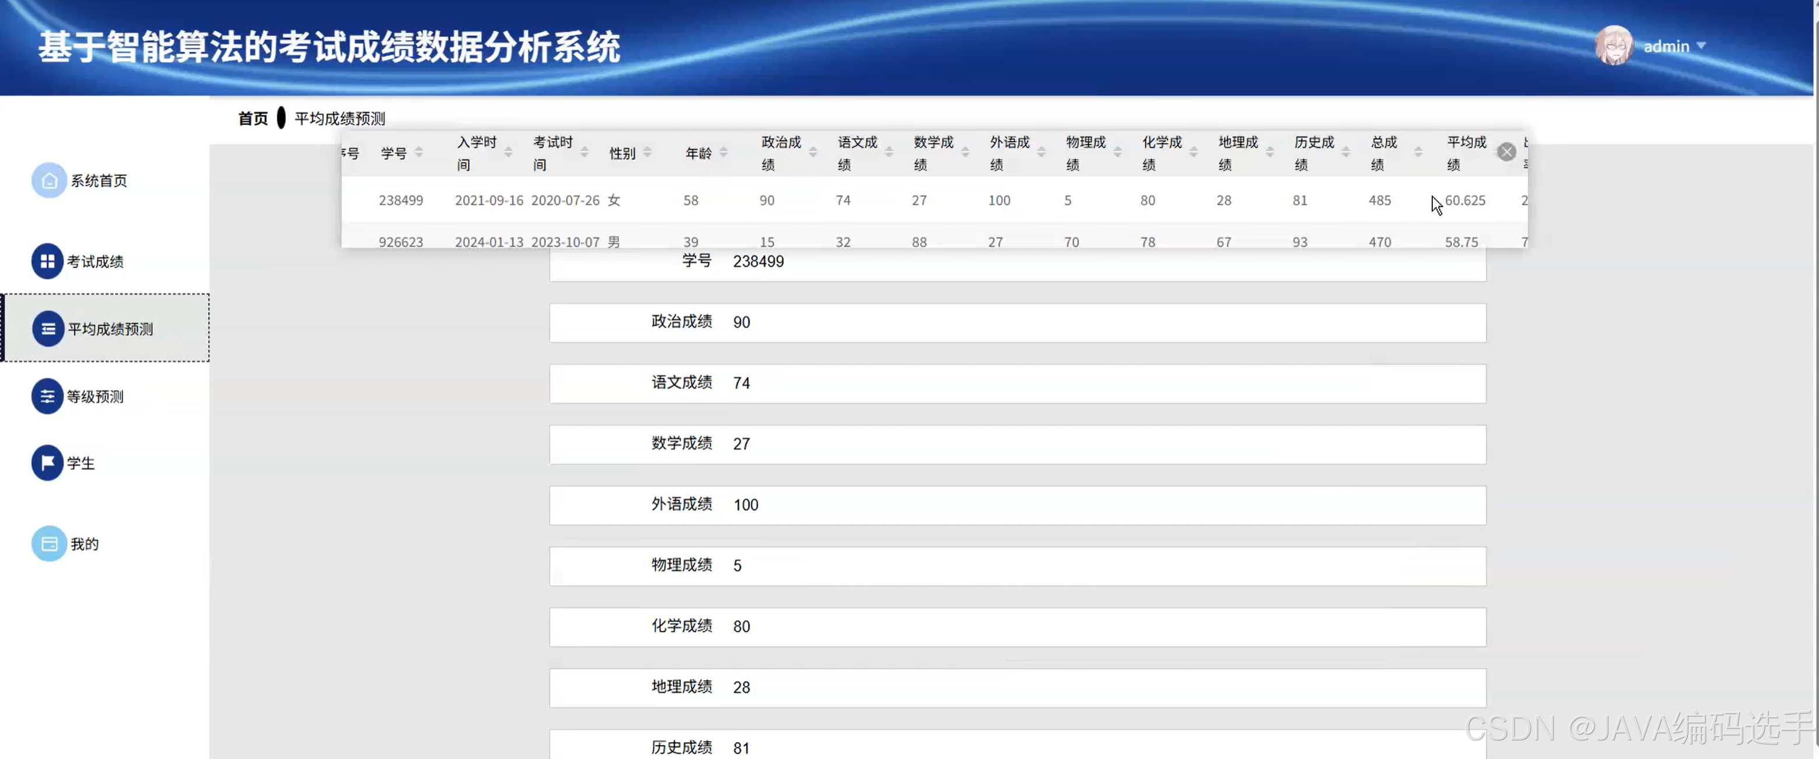This screenshot has height=759, width=1819.
Task: Click average score 58.75 cell
Action: coord(1462,241)
